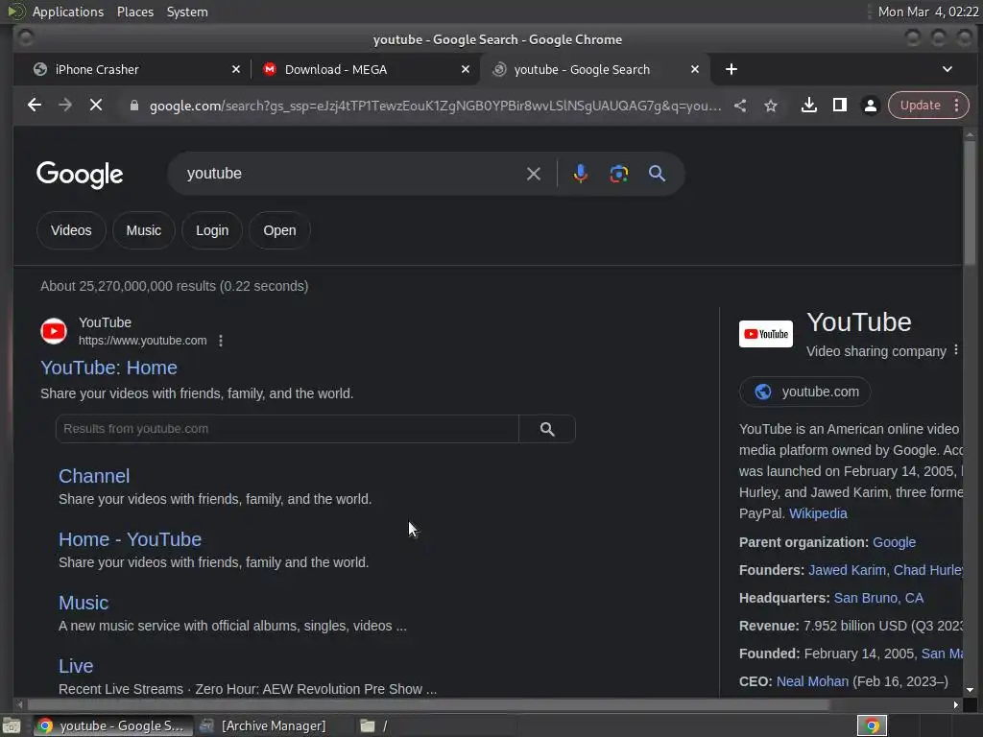Search by image lens icon
The image size is (983, 737).
coord(619,174)
